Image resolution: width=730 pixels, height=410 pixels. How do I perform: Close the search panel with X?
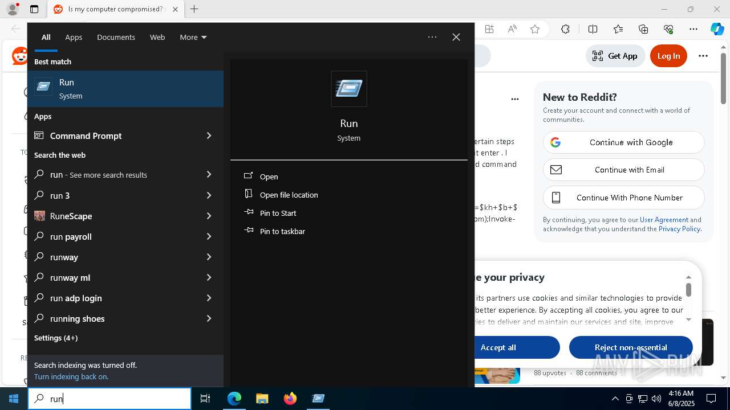click(456, 37)
